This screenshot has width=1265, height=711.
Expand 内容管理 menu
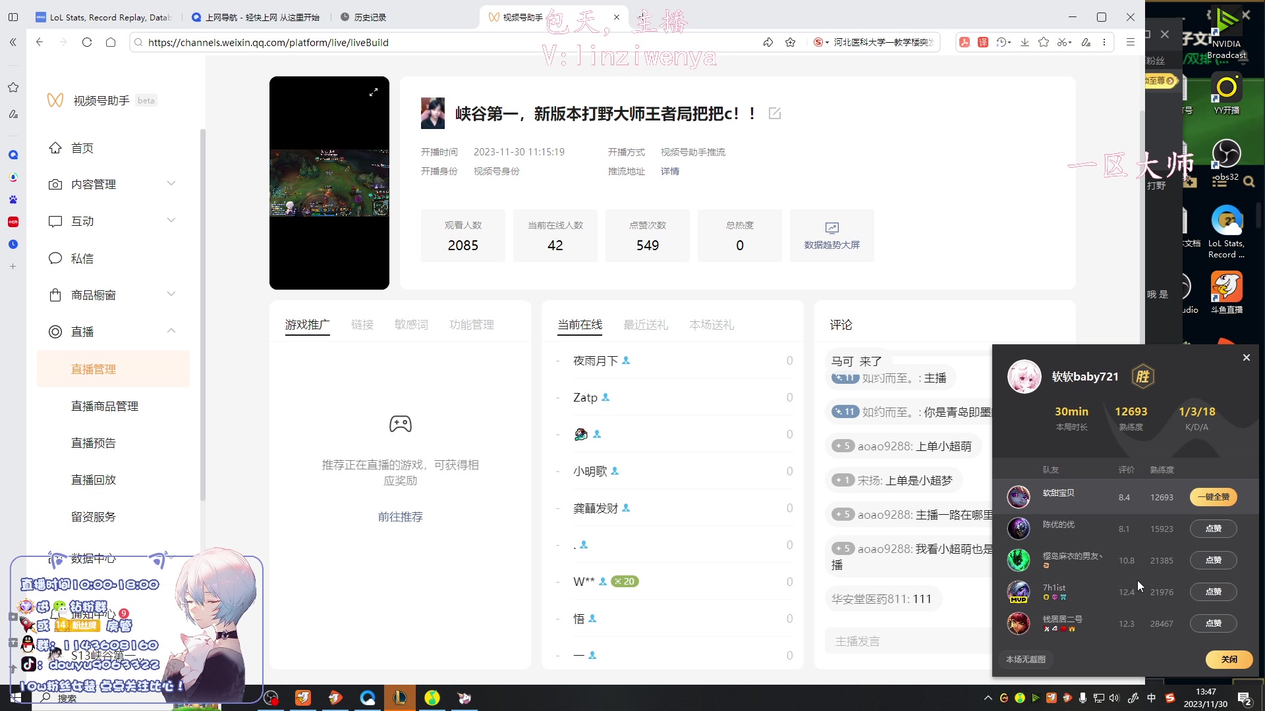[113, 184]
